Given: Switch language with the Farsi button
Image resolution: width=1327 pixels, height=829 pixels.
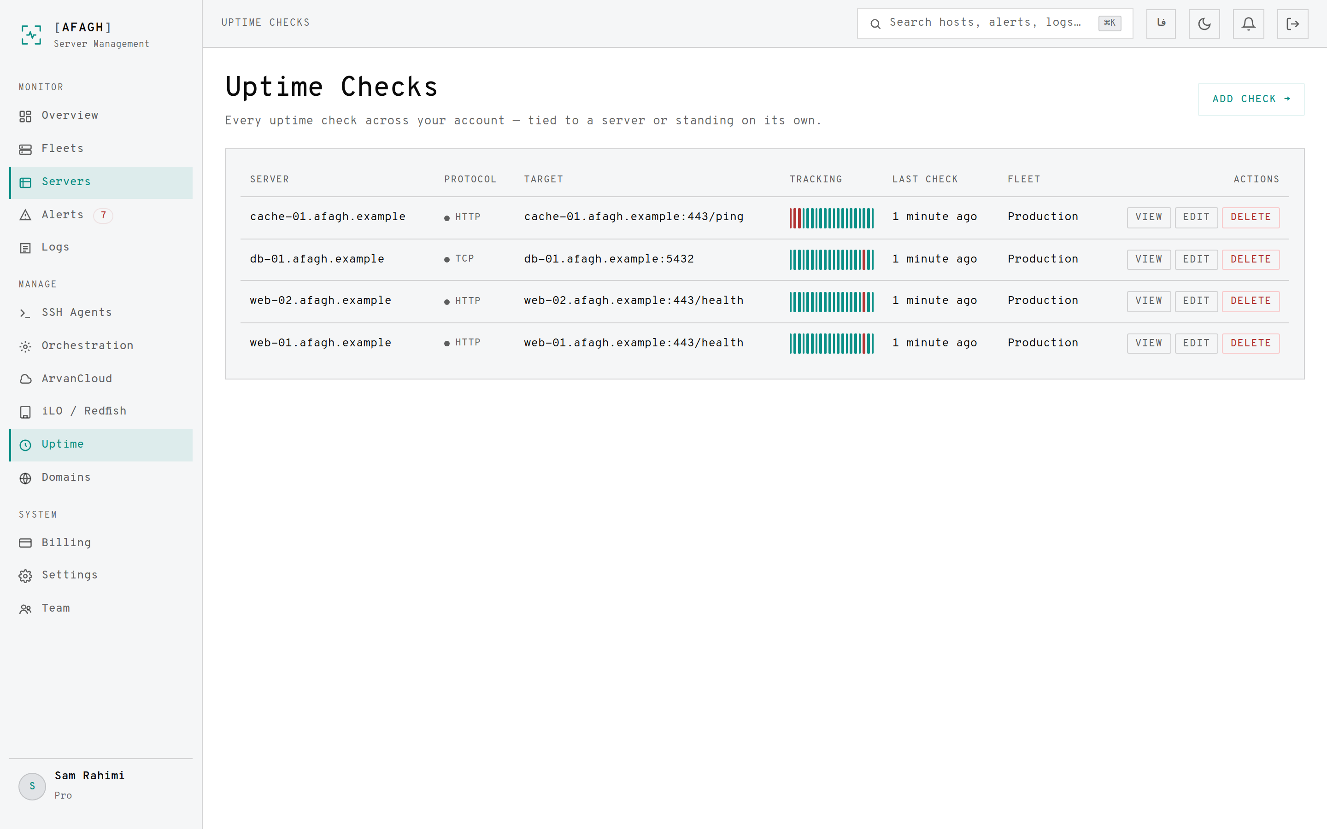Looking at the screenshot, I should point(1161,23).
